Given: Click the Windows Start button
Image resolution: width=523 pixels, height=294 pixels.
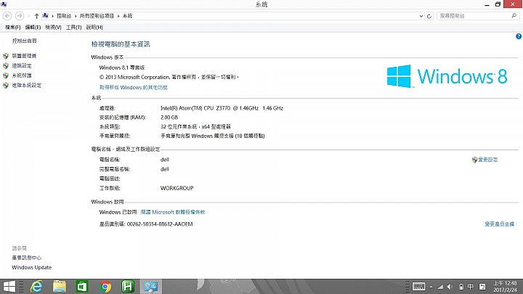Looking at the screenshot, I should click(x=9, y=286).
